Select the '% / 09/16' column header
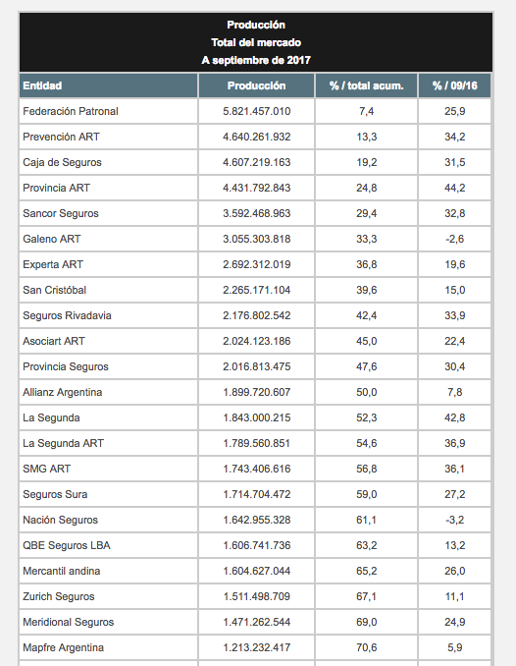Viewport: 516px width, 666px height. tap(454, 85)
